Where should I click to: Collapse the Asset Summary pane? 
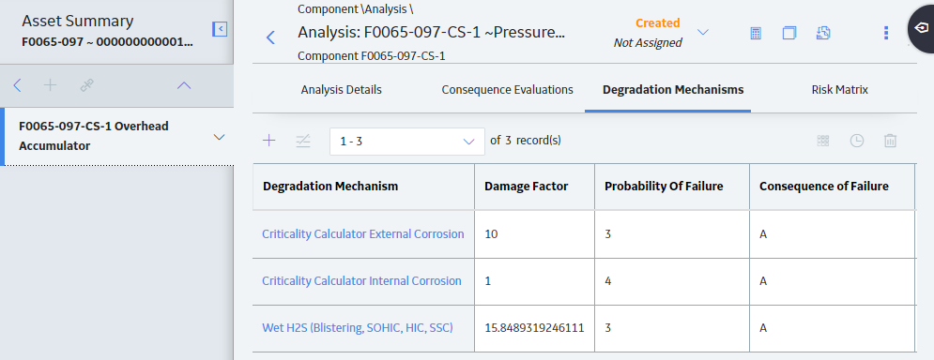click(220, 28)
